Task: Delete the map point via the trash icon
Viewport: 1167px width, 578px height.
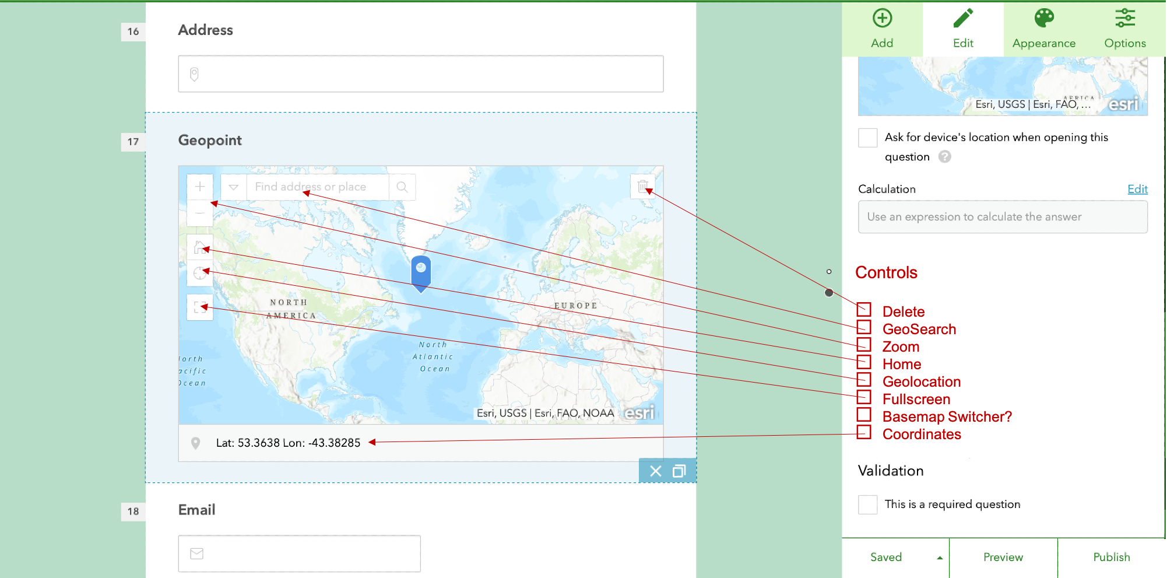Action: [642, 187]
